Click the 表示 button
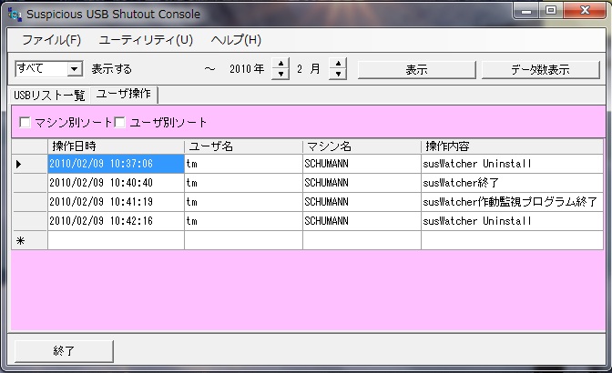This screenshot has width=612, height=373. pyautogui.click(x=416, y=70)
